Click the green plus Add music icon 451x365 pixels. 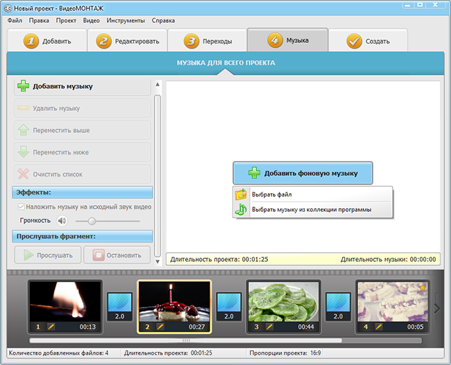point(24,86)
